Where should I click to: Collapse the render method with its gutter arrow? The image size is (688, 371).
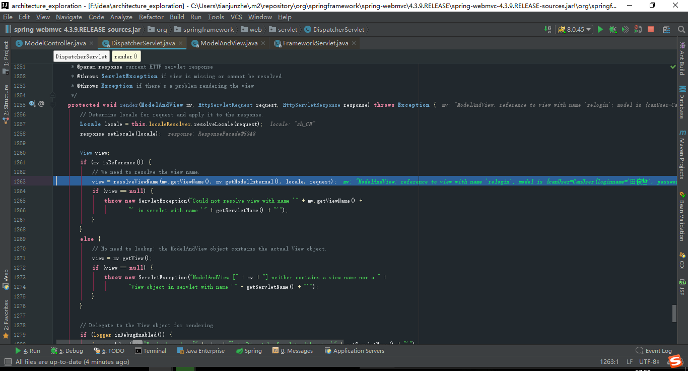click(x=52, y=105)
